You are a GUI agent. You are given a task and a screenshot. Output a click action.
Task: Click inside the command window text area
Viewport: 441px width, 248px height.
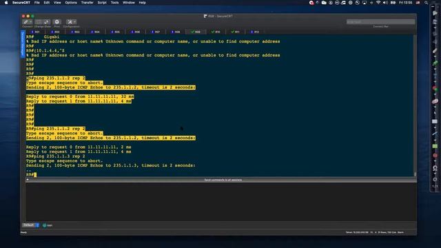click(221, 202)
